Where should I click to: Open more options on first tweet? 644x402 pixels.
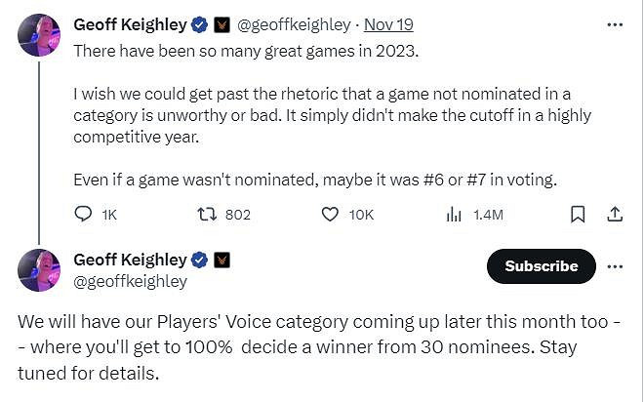click(x=615, y=26)
